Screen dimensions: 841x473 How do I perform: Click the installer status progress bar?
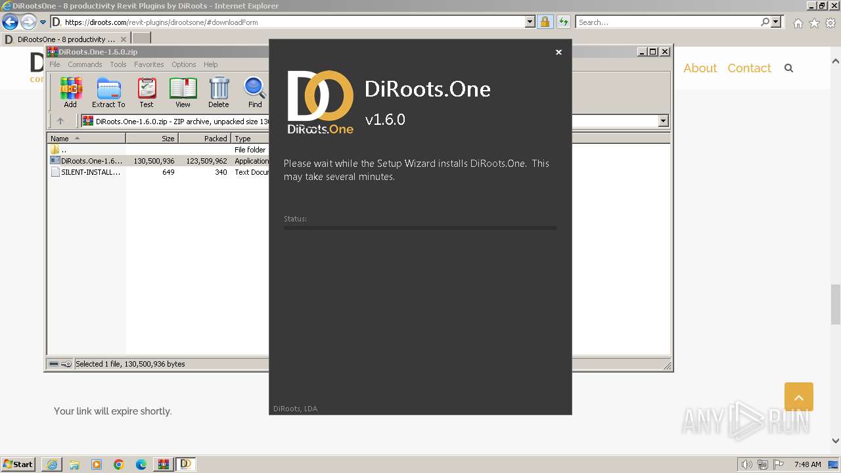point(420,228)
